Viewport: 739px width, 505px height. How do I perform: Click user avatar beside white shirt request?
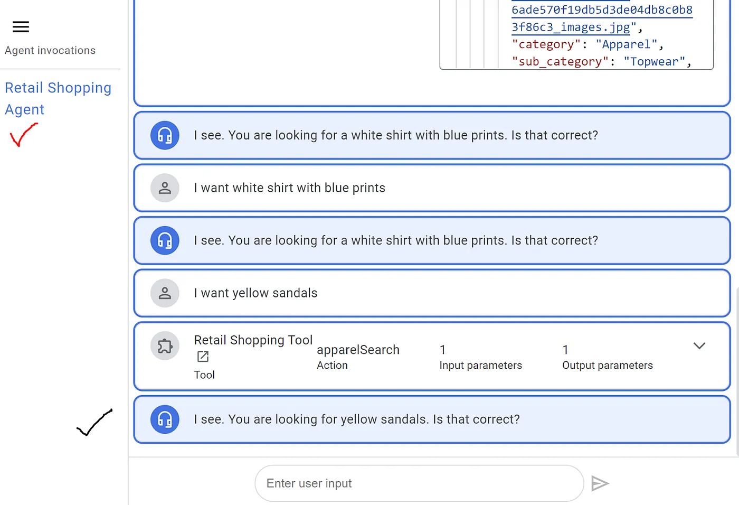165,188
